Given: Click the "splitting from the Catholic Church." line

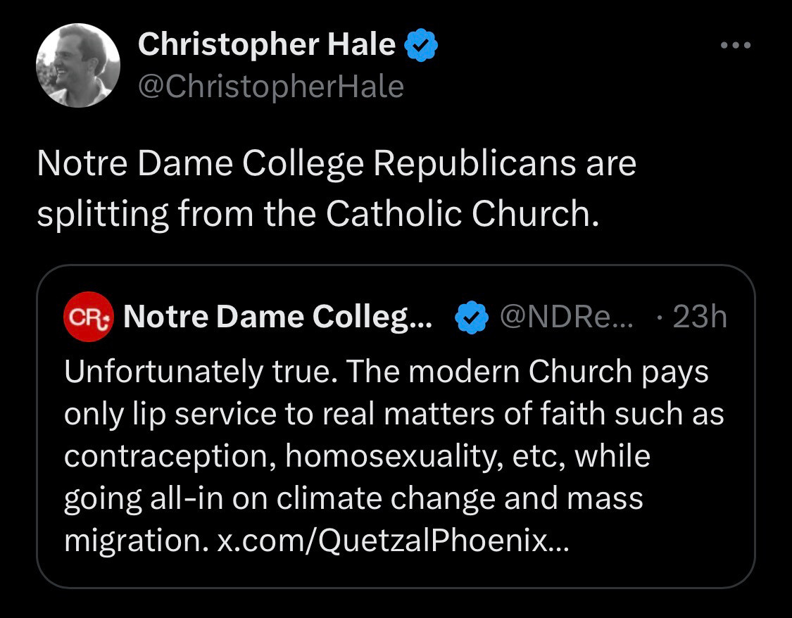Looking at the screenshot, I should pos(317,214).
